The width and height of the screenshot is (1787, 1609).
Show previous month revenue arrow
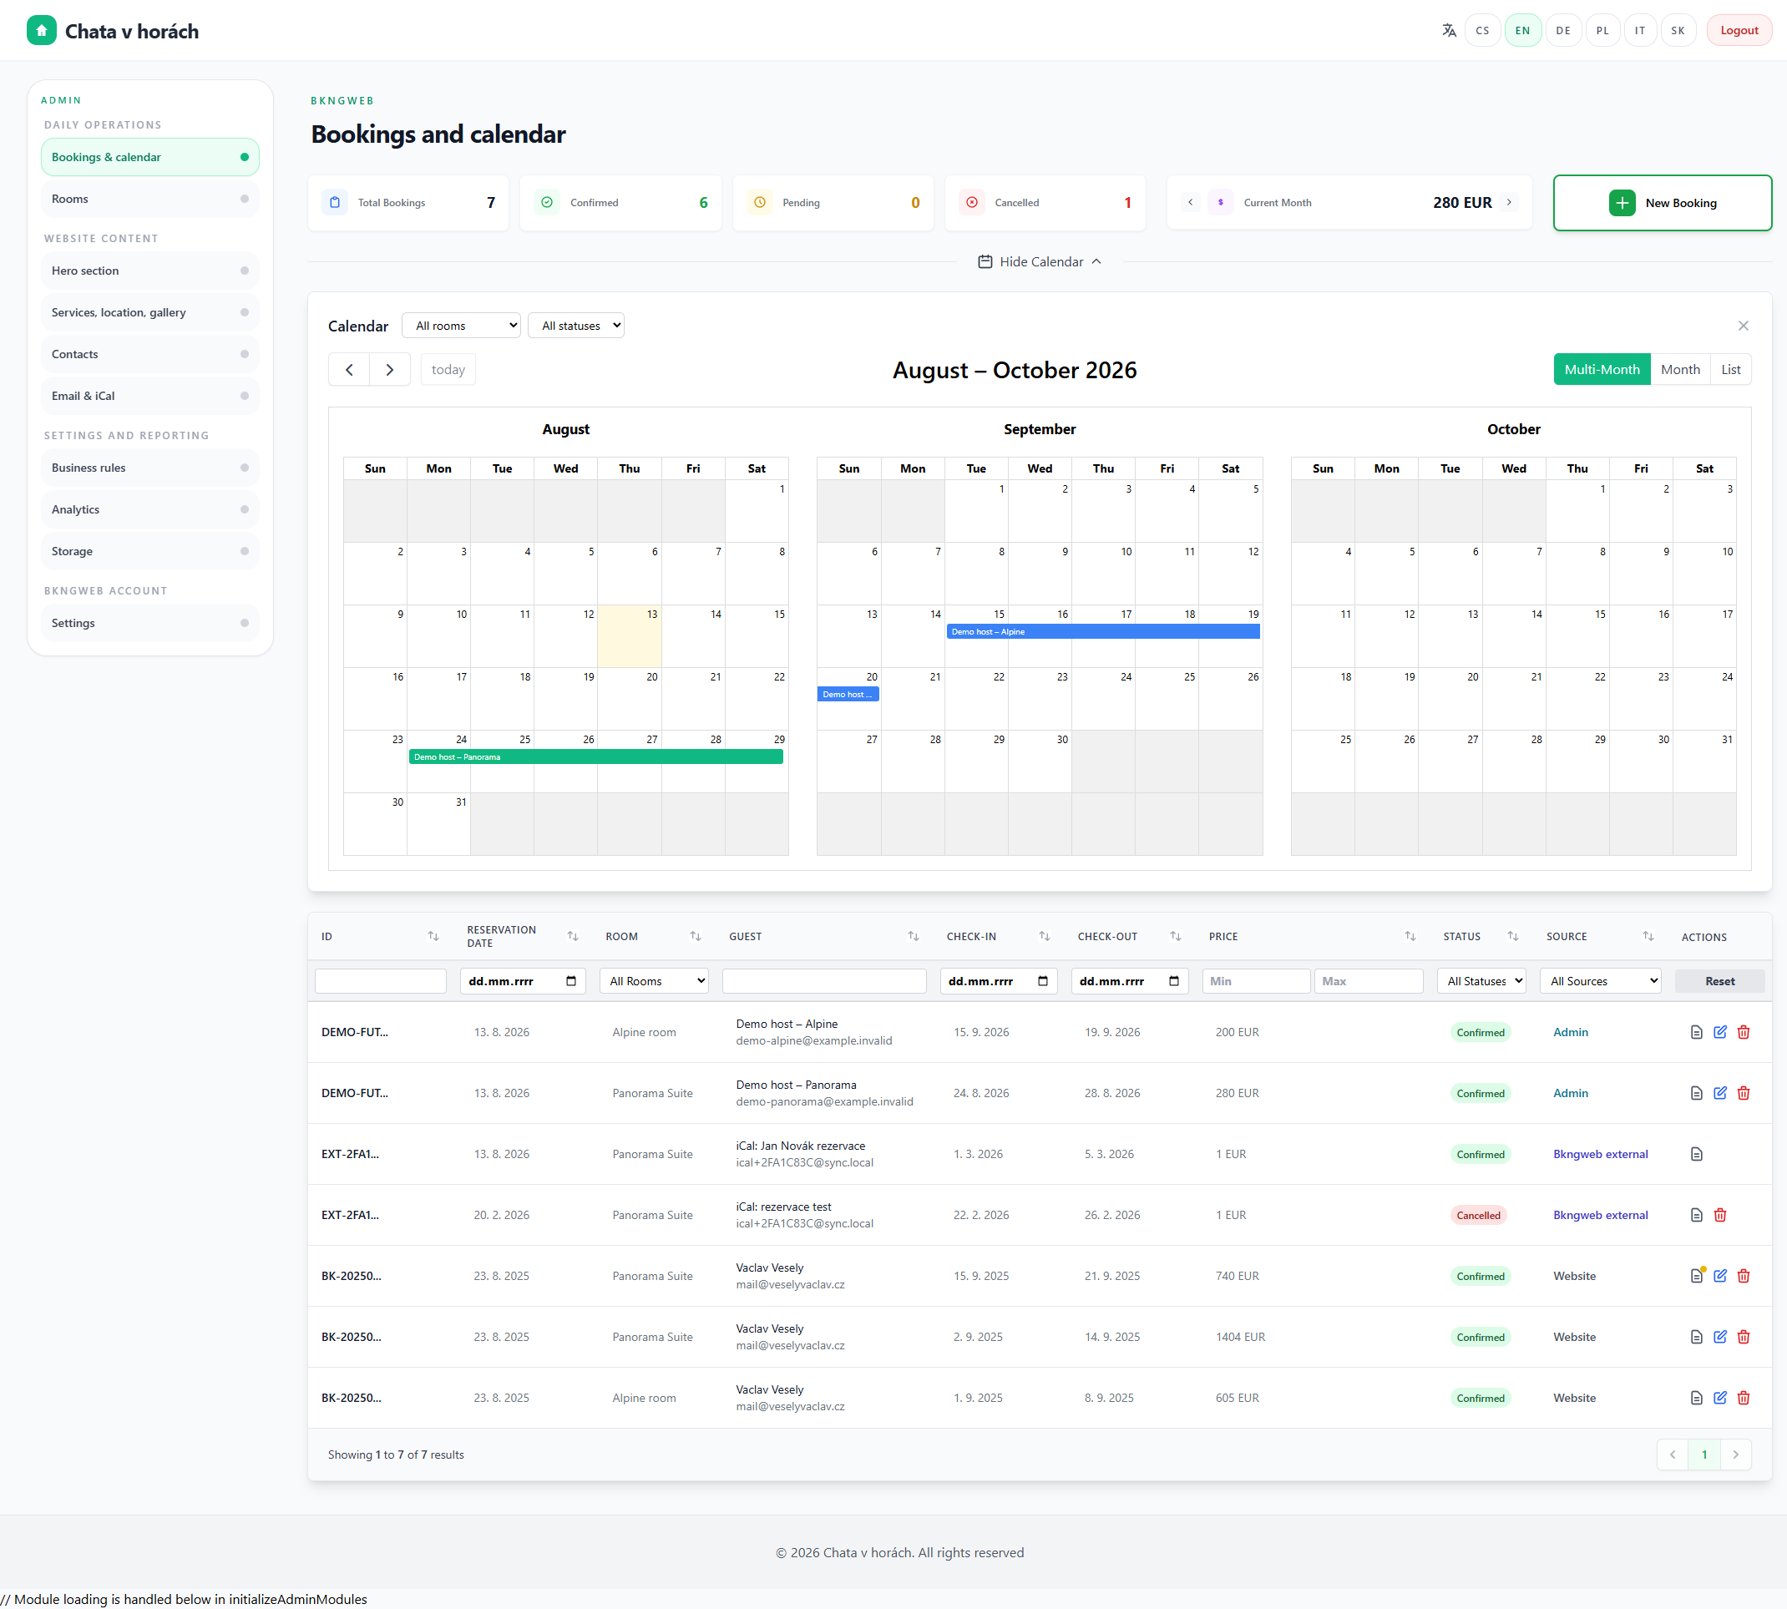coord(1190,202)
